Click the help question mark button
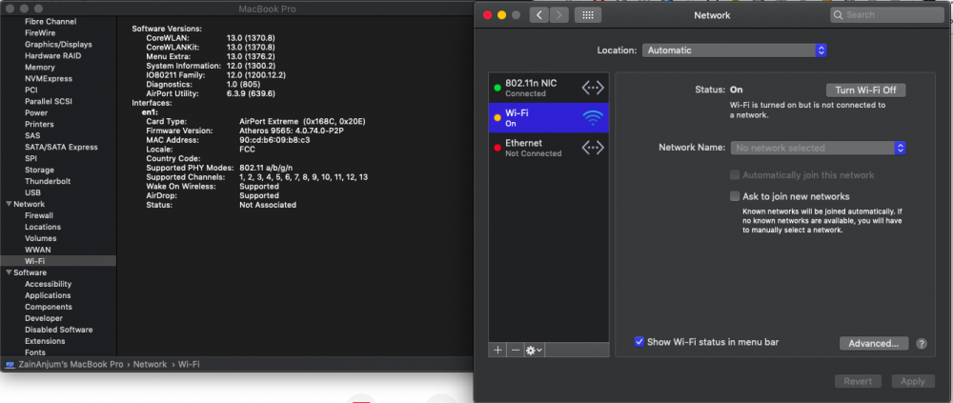 [x=922, y=343]
